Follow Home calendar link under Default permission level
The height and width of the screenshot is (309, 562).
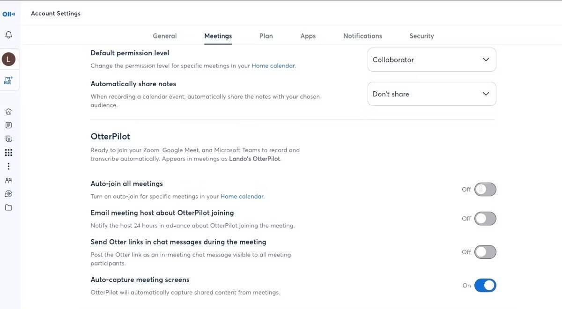[274, 66]
